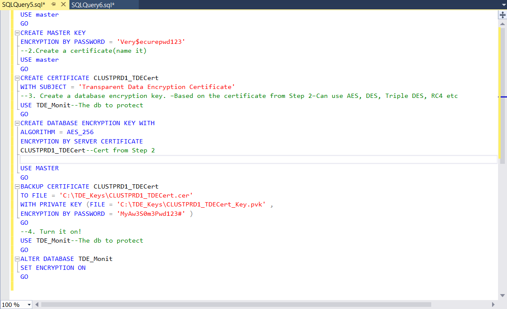Image resolution: width=507 pixels, height=309 pixels.
Task: Switch to the SQLQuery6.sql tab
Action: 93,5
